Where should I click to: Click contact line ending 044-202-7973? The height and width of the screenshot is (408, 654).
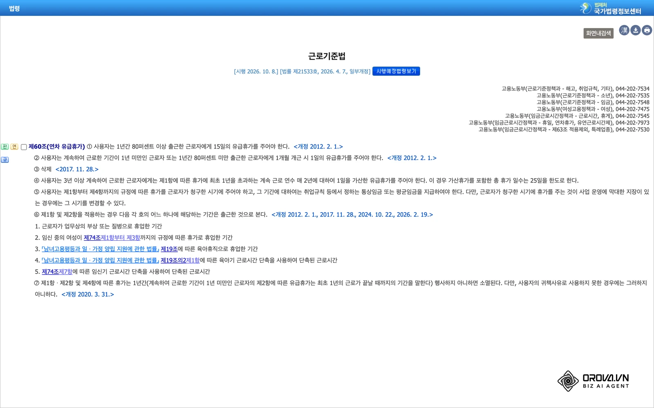coord(559,122)
